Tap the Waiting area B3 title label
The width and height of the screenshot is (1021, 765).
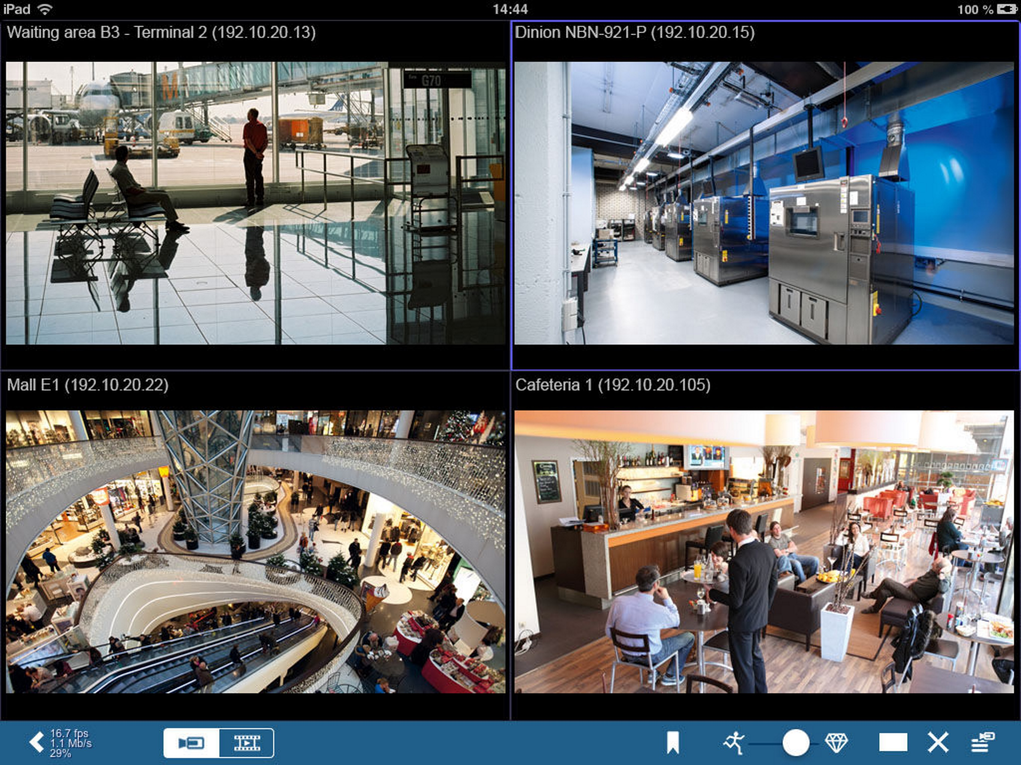point(161,32)
